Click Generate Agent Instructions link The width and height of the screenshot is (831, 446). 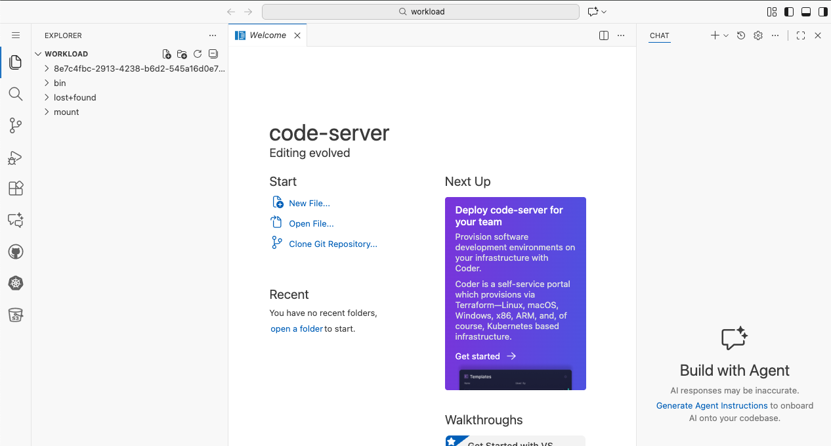point(712,406)
